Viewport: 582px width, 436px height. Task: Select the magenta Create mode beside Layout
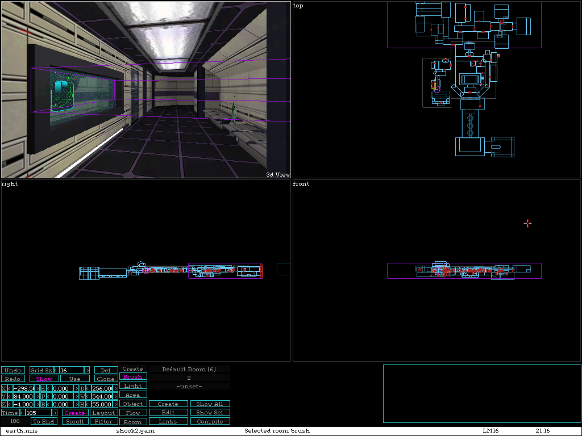click(x=74, y=413)
